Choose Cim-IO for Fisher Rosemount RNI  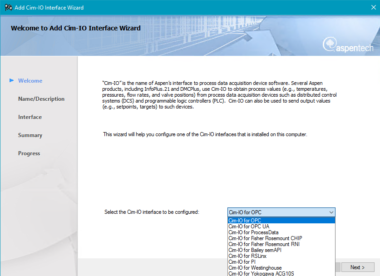(281, 244)
